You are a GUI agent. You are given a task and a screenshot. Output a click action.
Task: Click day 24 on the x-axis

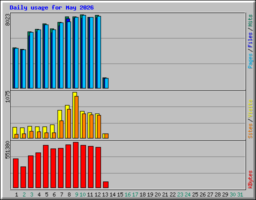(x=187, y=194)
